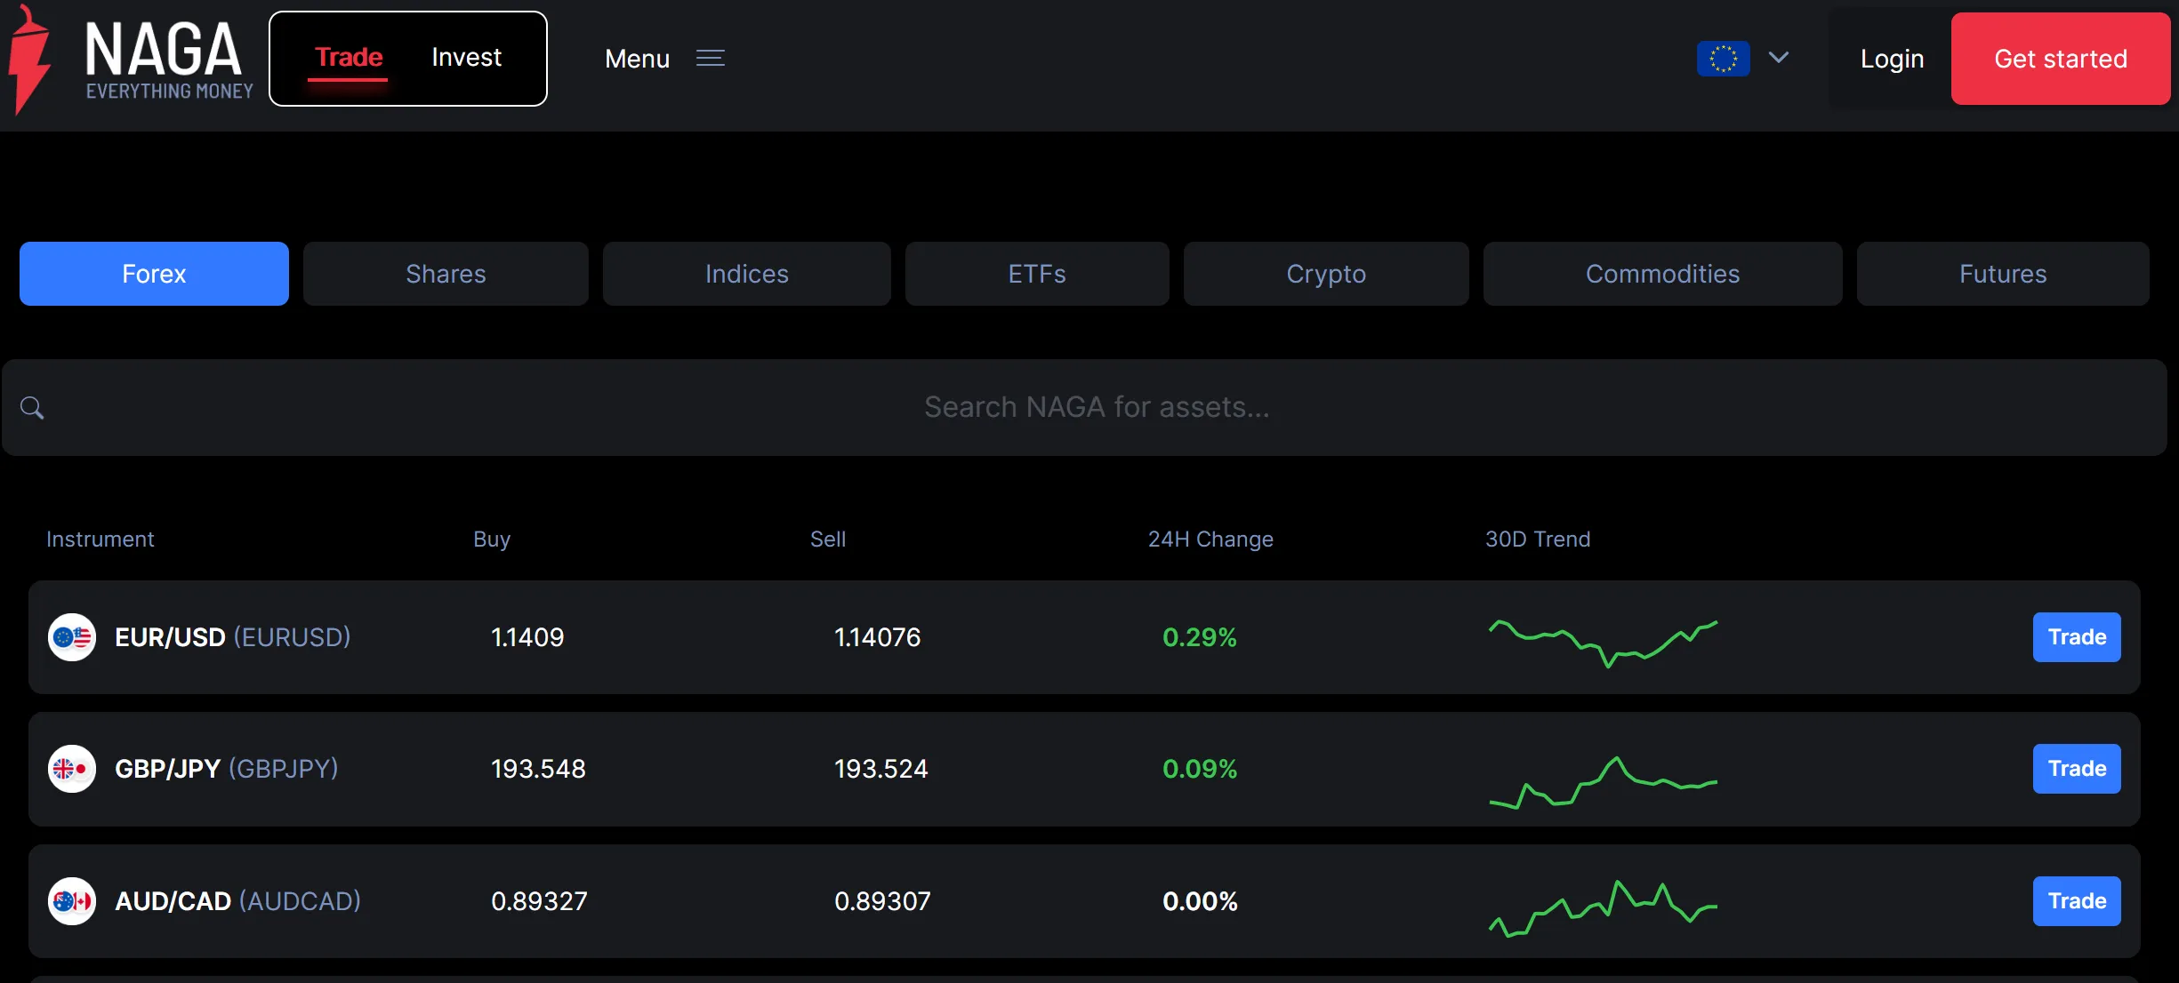
Task: Select the Futures tab
Action: pos(2003,274)
